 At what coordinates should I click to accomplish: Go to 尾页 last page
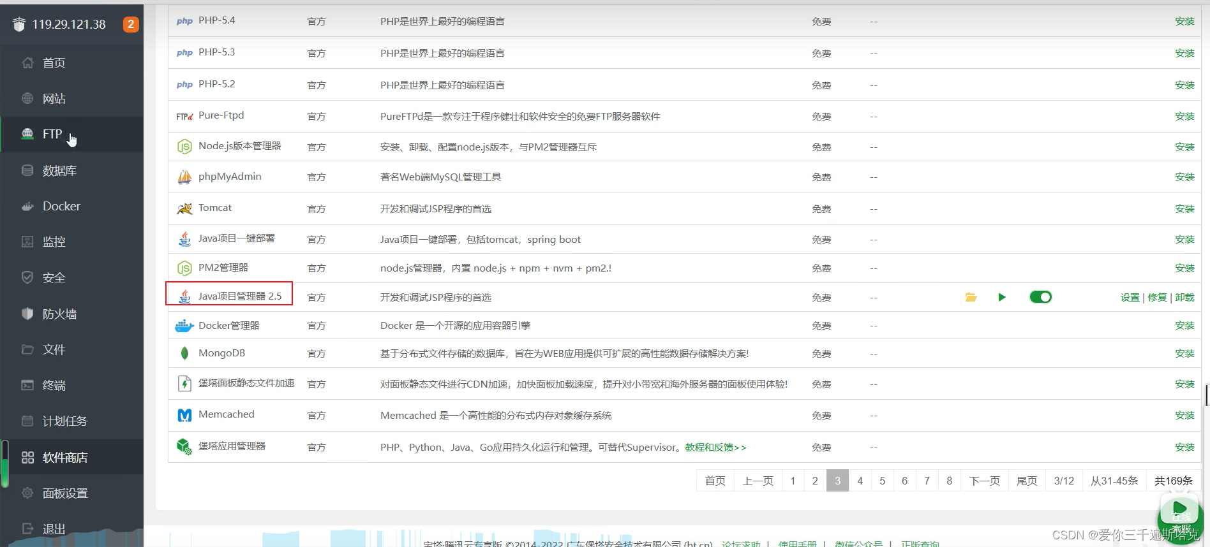coord(1027,481)
